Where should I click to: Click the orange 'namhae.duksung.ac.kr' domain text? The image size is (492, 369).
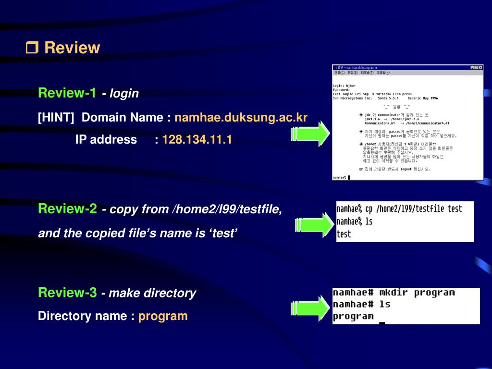(x=241, y=117)
